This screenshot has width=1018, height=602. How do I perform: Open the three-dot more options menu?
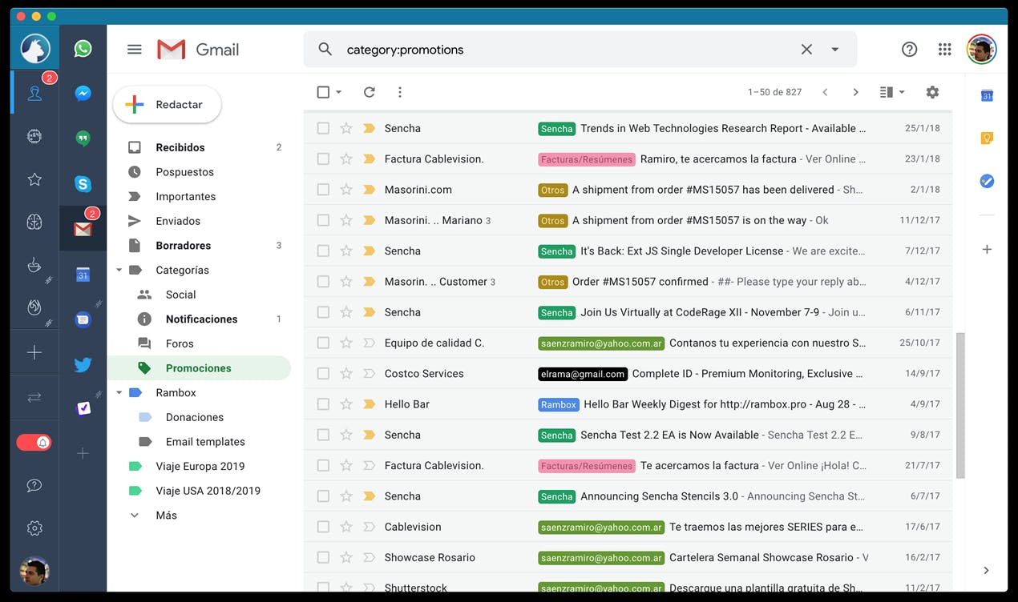(x=400, y=92)
